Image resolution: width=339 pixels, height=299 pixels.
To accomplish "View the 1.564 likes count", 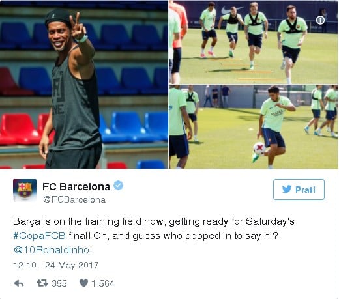I will 103,283.
